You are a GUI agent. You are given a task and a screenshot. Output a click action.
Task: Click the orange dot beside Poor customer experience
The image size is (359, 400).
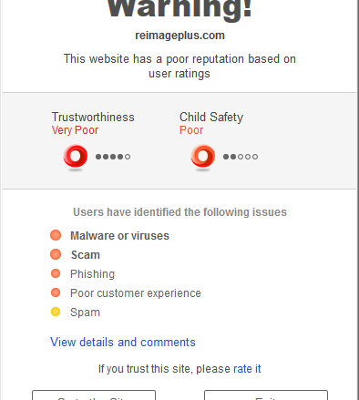click(56, 292)
